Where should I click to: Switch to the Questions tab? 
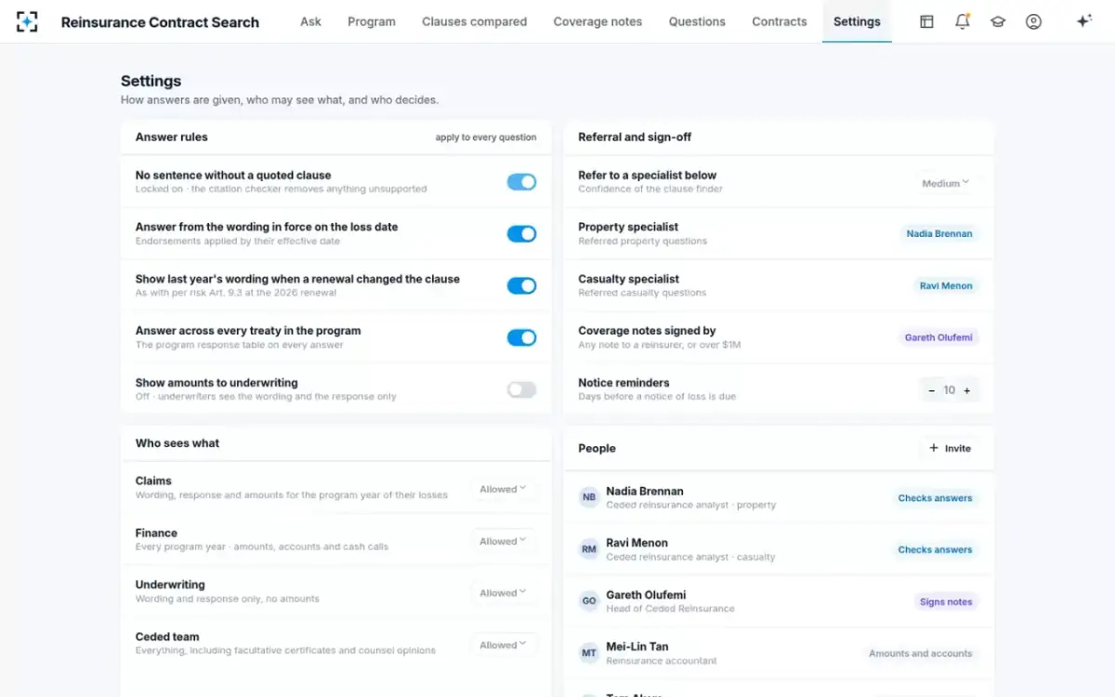pos(697,21)
